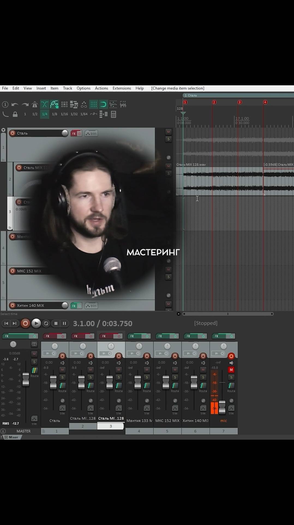Click the Play button
This screenshot has width=294, height=525.
tap(36, 323)
